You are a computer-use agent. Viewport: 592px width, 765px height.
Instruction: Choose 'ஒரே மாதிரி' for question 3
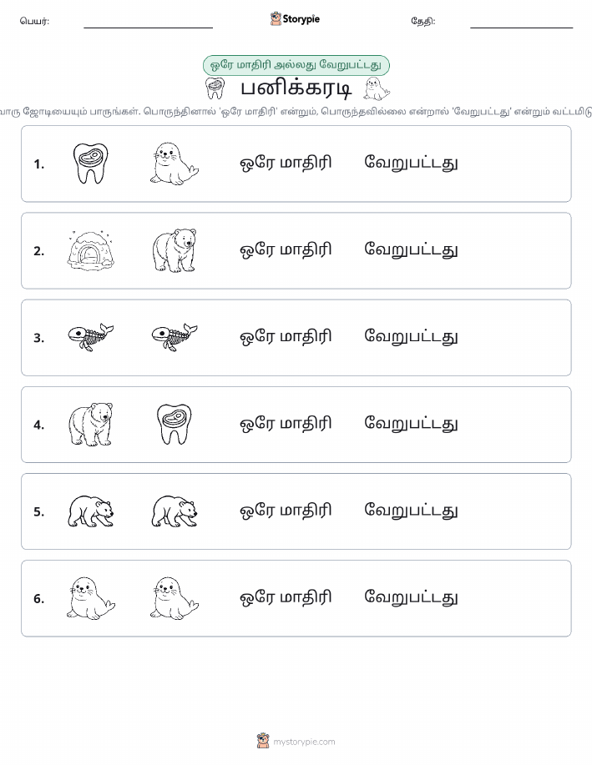tap(286, 337)
